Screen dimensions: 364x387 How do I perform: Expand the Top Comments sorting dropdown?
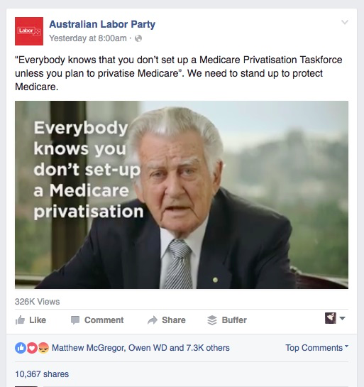pos(317,348)
